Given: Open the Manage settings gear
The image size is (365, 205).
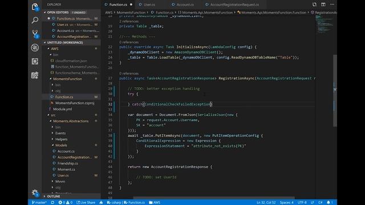Looking at the screenshot, I should (35, 192).
